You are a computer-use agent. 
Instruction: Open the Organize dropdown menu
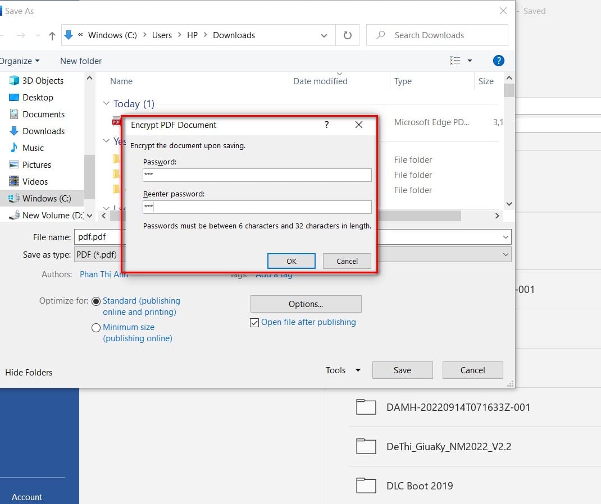[20, 61]
